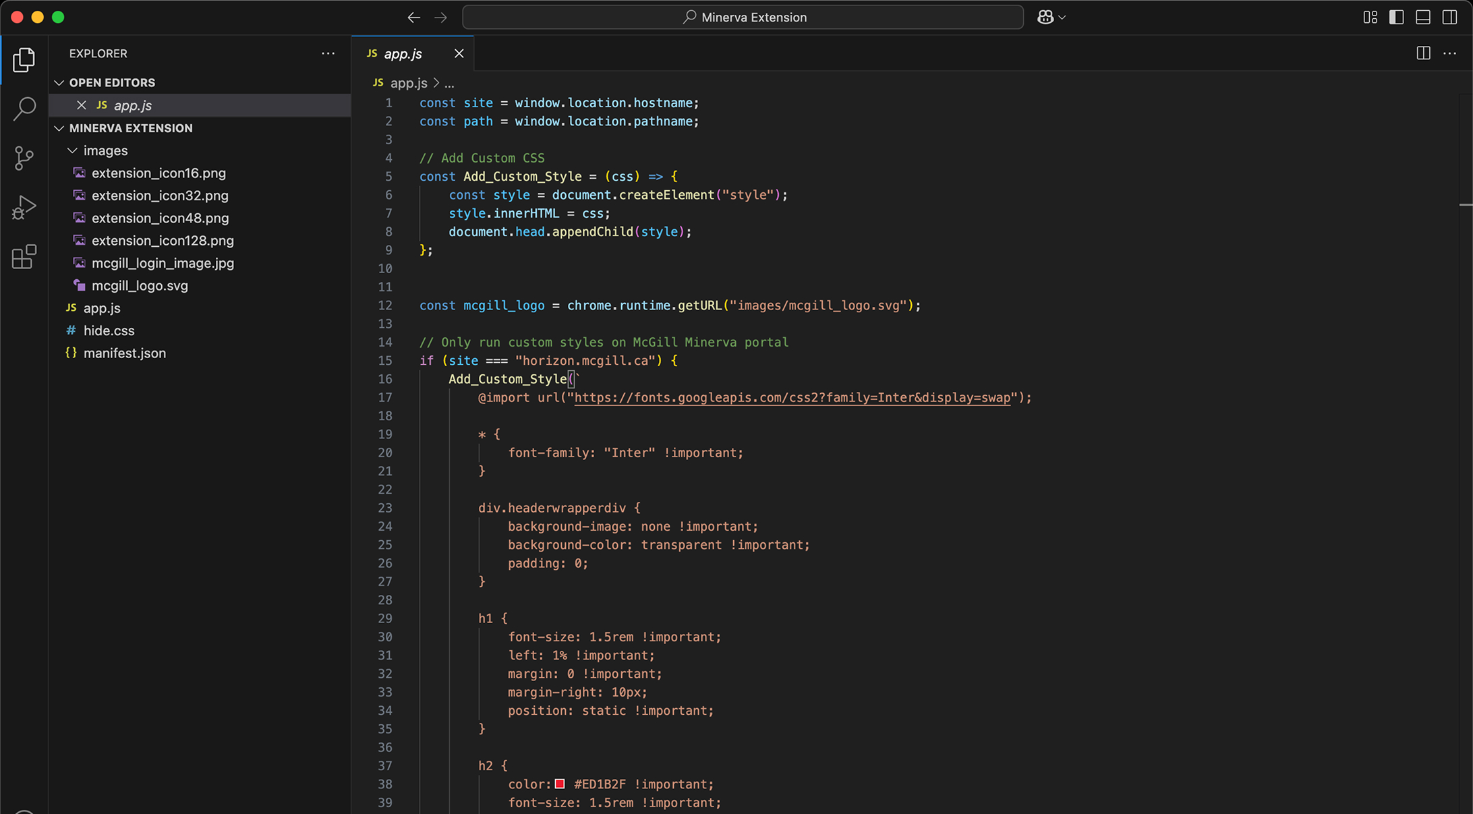This screenshot has height=814, width=1473.
Task: Open extension_icon128.png file
Action: (163, 241)
